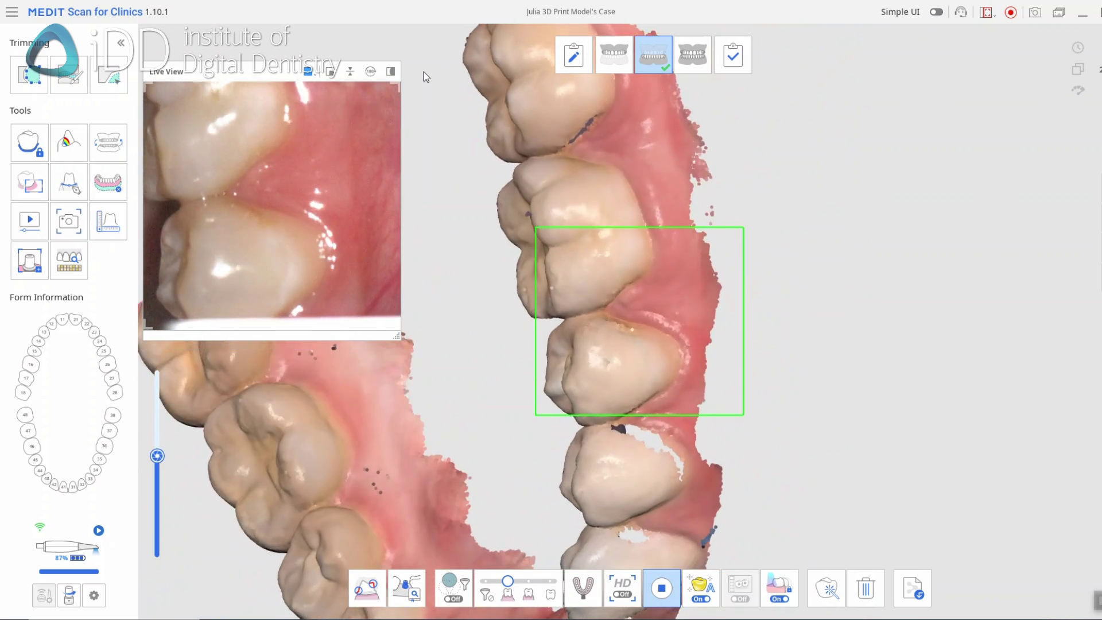Open the occlusion alignment tool
Viewport: 1102px width, 620px height.
(108, 142)
